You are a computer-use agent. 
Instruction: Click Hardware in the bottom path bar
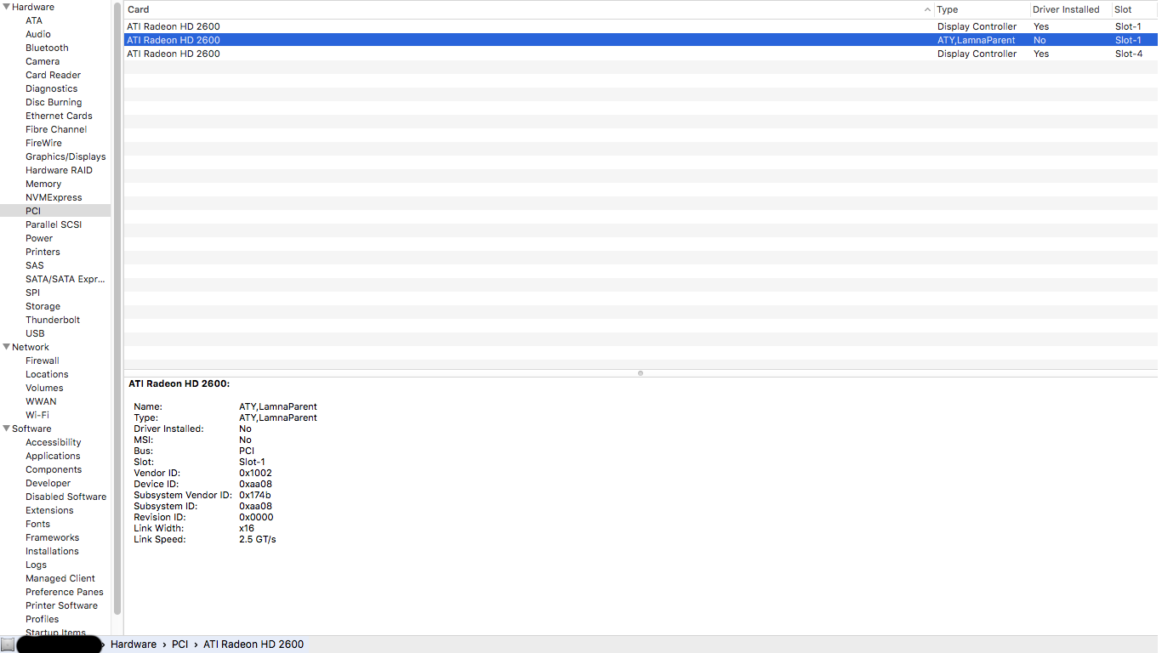[134, 644]
